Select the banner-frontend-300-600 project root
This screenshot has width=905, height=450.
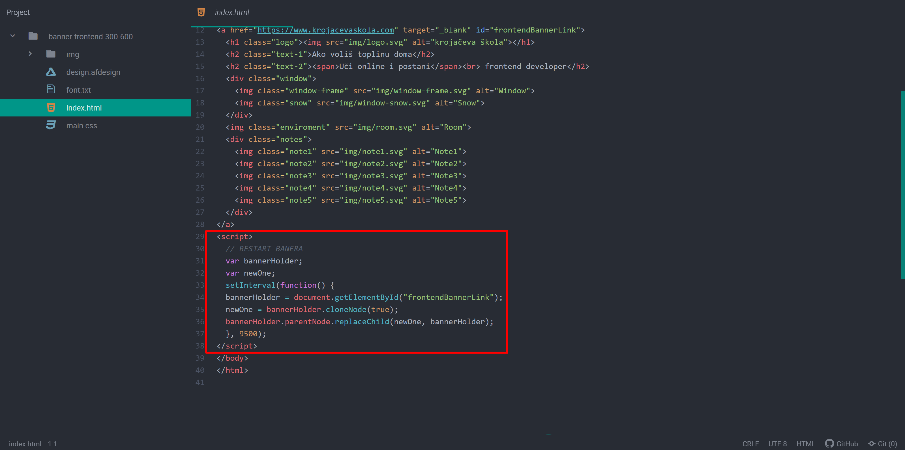[96, 36]
